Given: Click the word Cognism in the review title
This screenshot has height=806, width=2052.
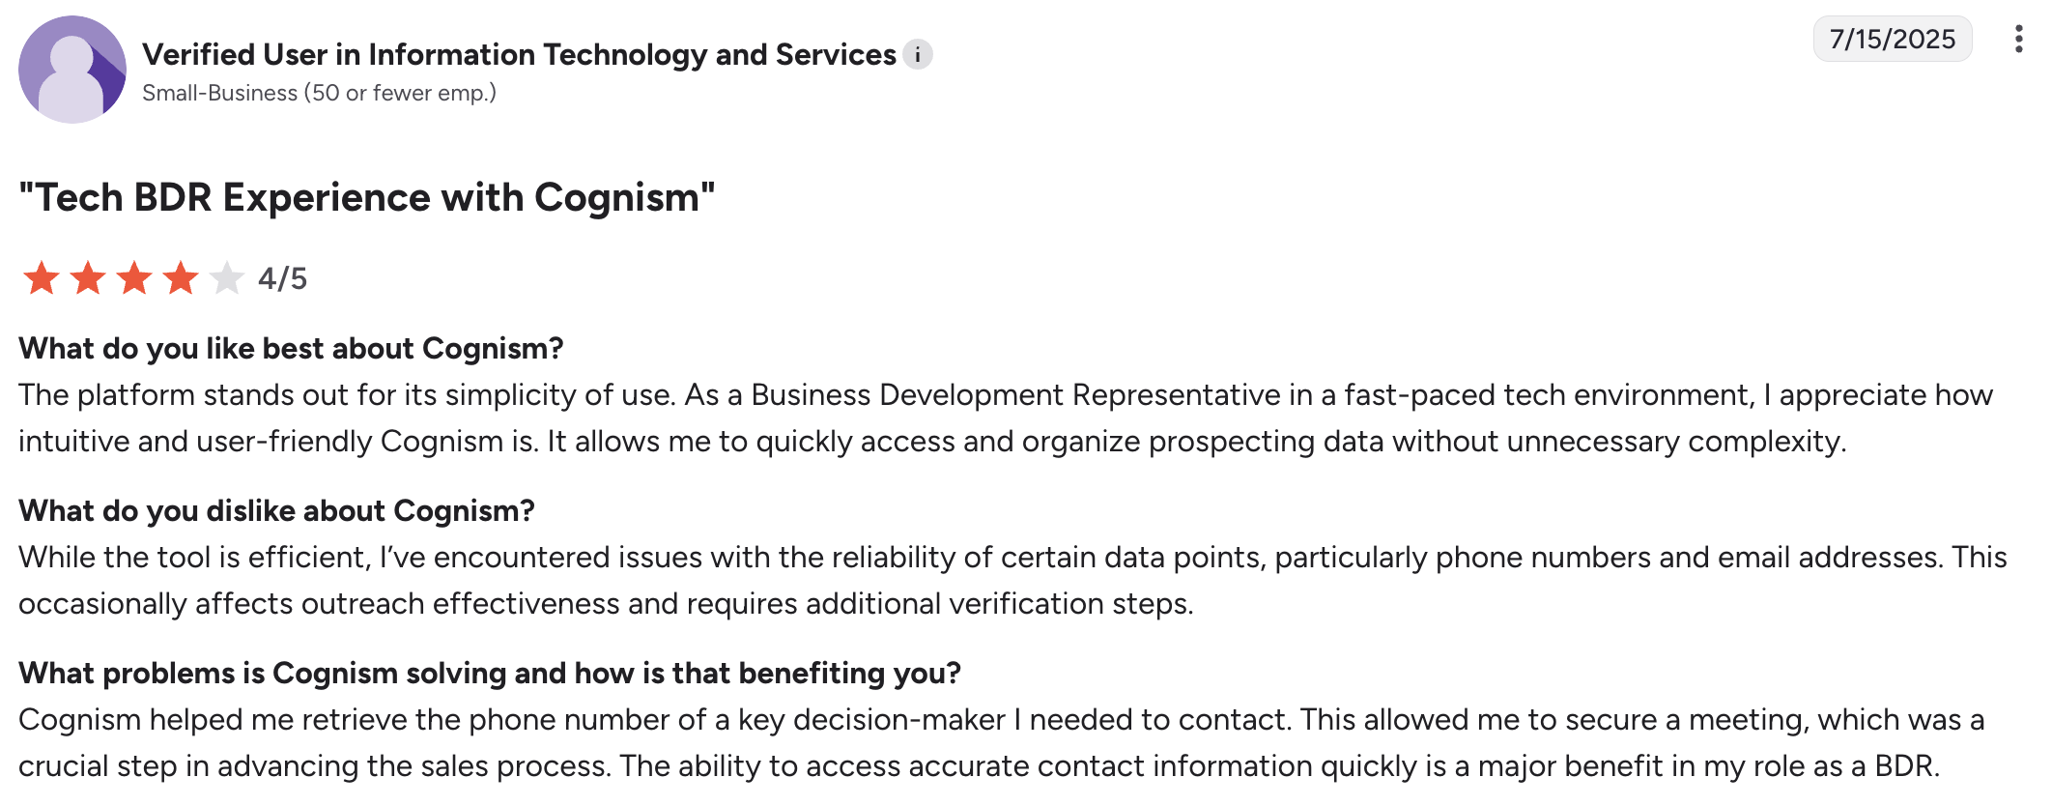Looking at the screenshot, I should pos(617,197).
